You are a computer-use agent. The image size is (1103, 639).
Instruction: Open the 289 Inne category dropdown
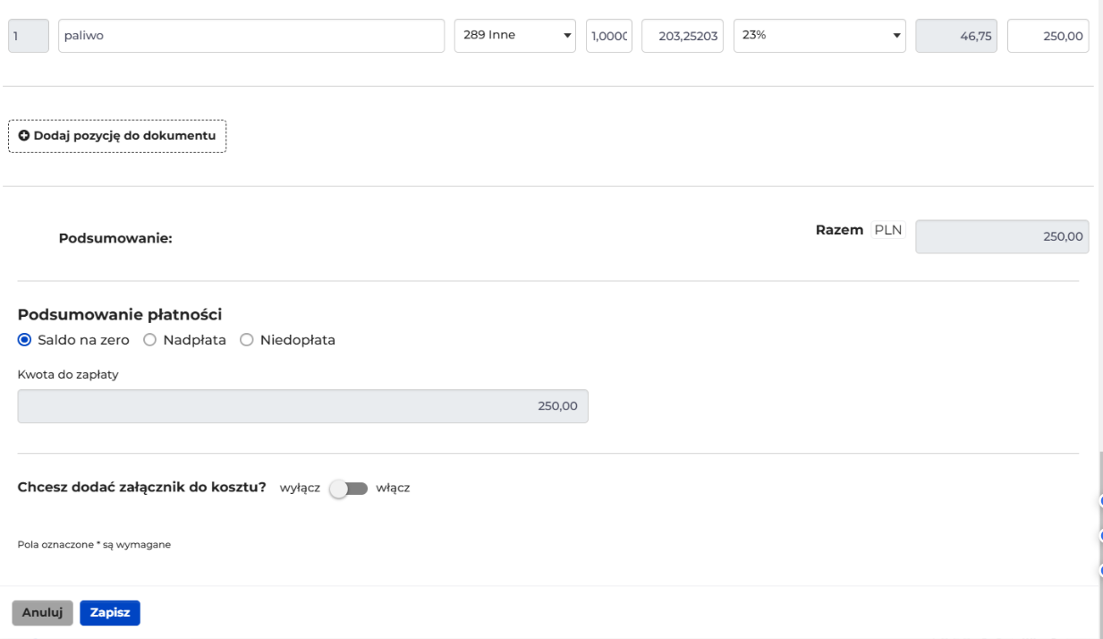(x=514, y=36)
